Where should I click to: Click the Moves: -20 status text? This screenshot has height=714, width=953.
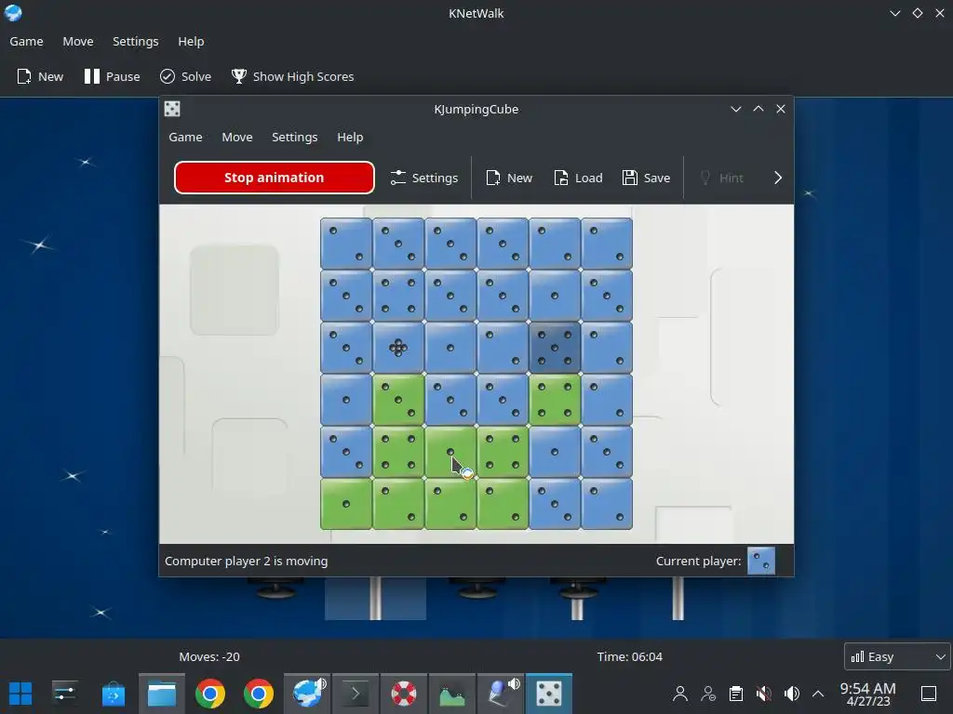point(209,656)
